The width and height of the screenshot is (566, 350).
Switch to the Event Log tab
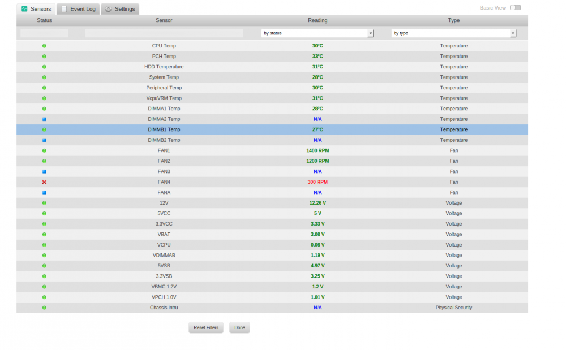pos(78,9)
